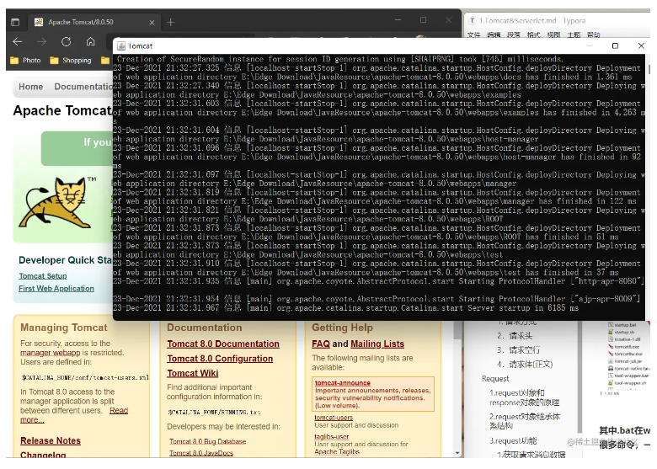
Task: Open the Release Notes link
Action: (x=51, y=440)
